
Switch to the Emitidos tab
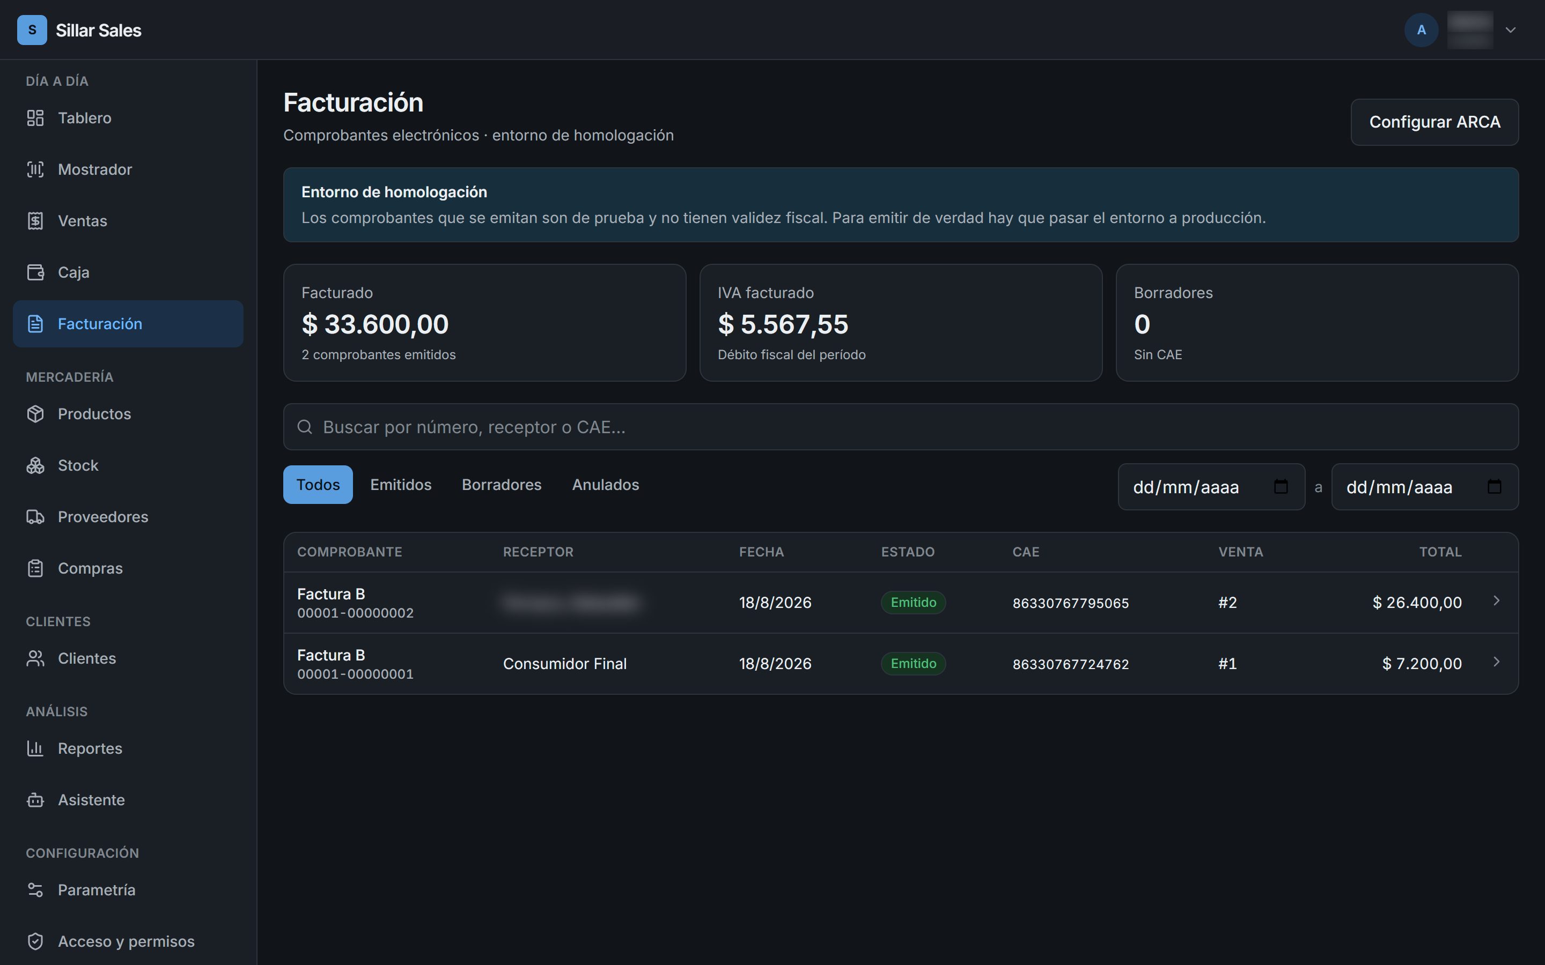tap(401, 485)
